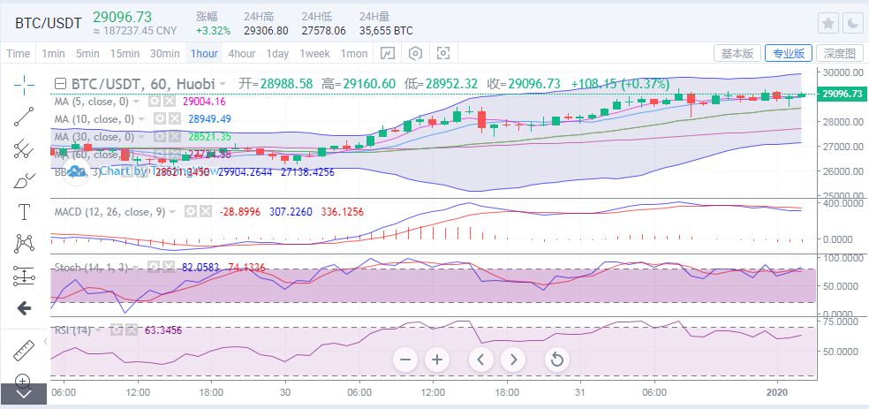Click the fullscreen icon in toolbar
This screenshot has height=409, width=869.
(443, 53)
